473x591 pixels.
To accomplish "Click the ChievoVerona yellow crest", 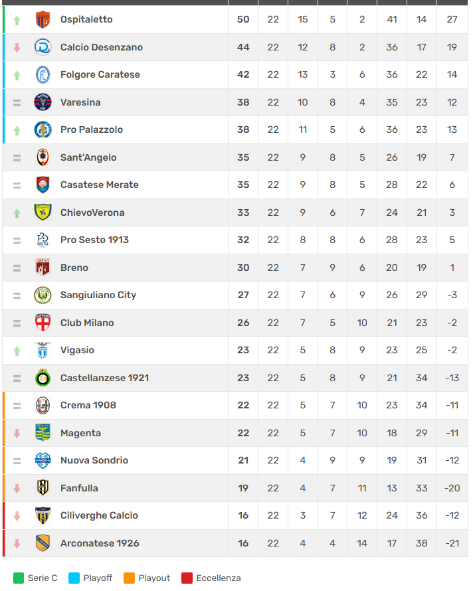I will pyautogui.click(x=43, y=212).
